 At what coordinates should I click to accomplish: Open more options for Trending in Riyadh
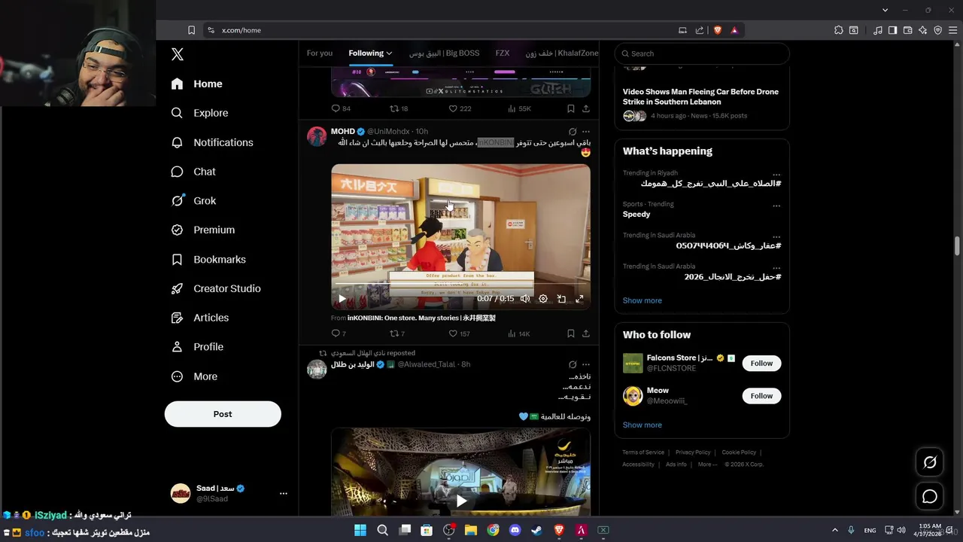point(776,174)
